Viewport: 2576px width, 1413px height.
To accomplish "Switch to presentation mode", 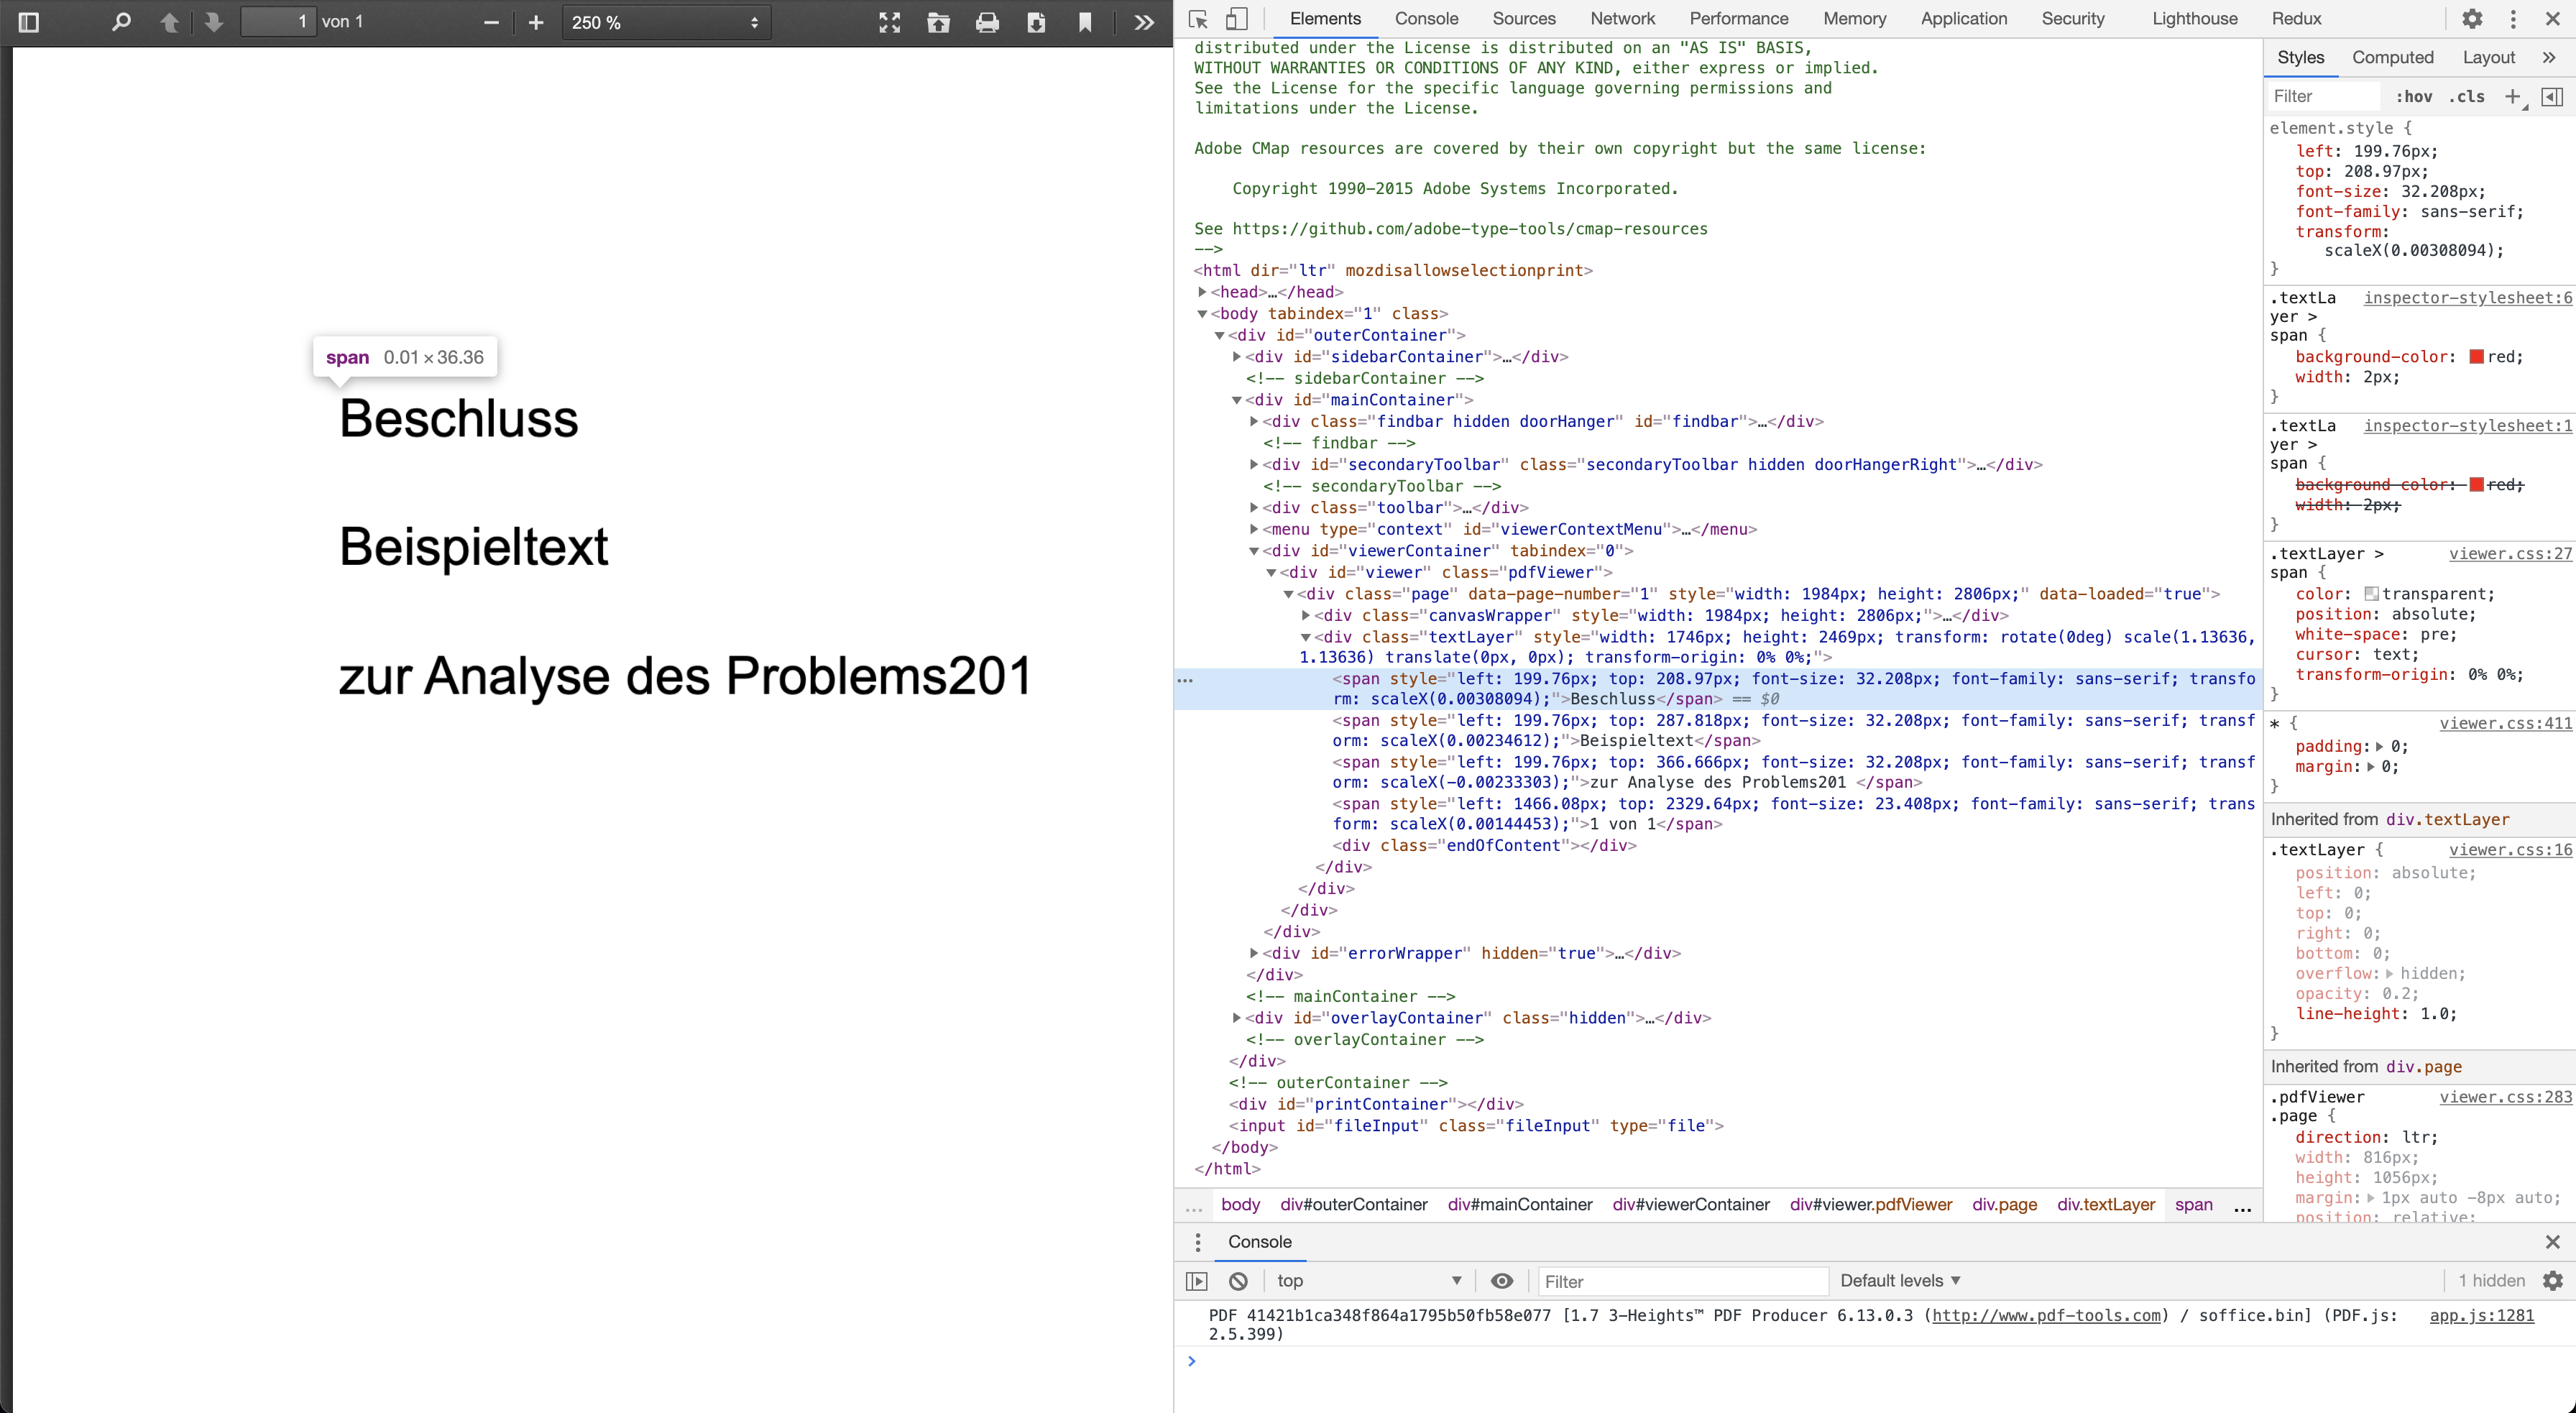I will point(888,22).
